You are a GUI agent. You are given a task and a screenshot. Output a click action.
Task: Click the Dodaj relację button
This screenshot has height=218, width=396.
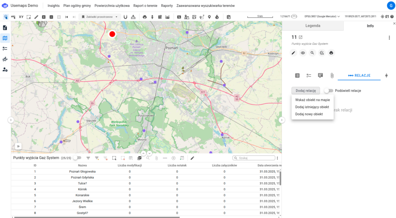point(306,90)
